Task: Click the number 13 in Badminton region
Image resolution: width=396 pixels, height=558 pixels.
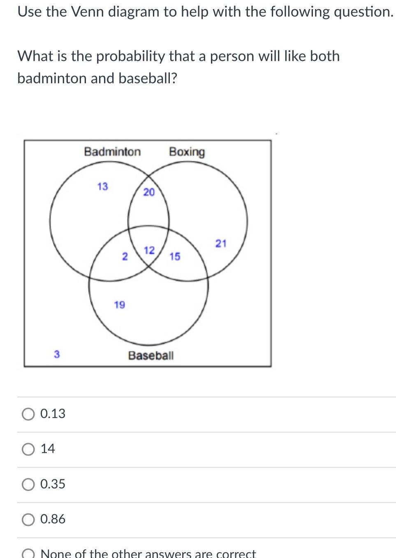Action: pos(103,186)
